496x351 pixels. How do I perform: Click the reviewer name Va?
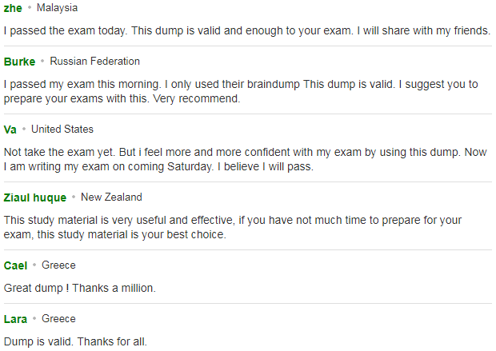10,130
